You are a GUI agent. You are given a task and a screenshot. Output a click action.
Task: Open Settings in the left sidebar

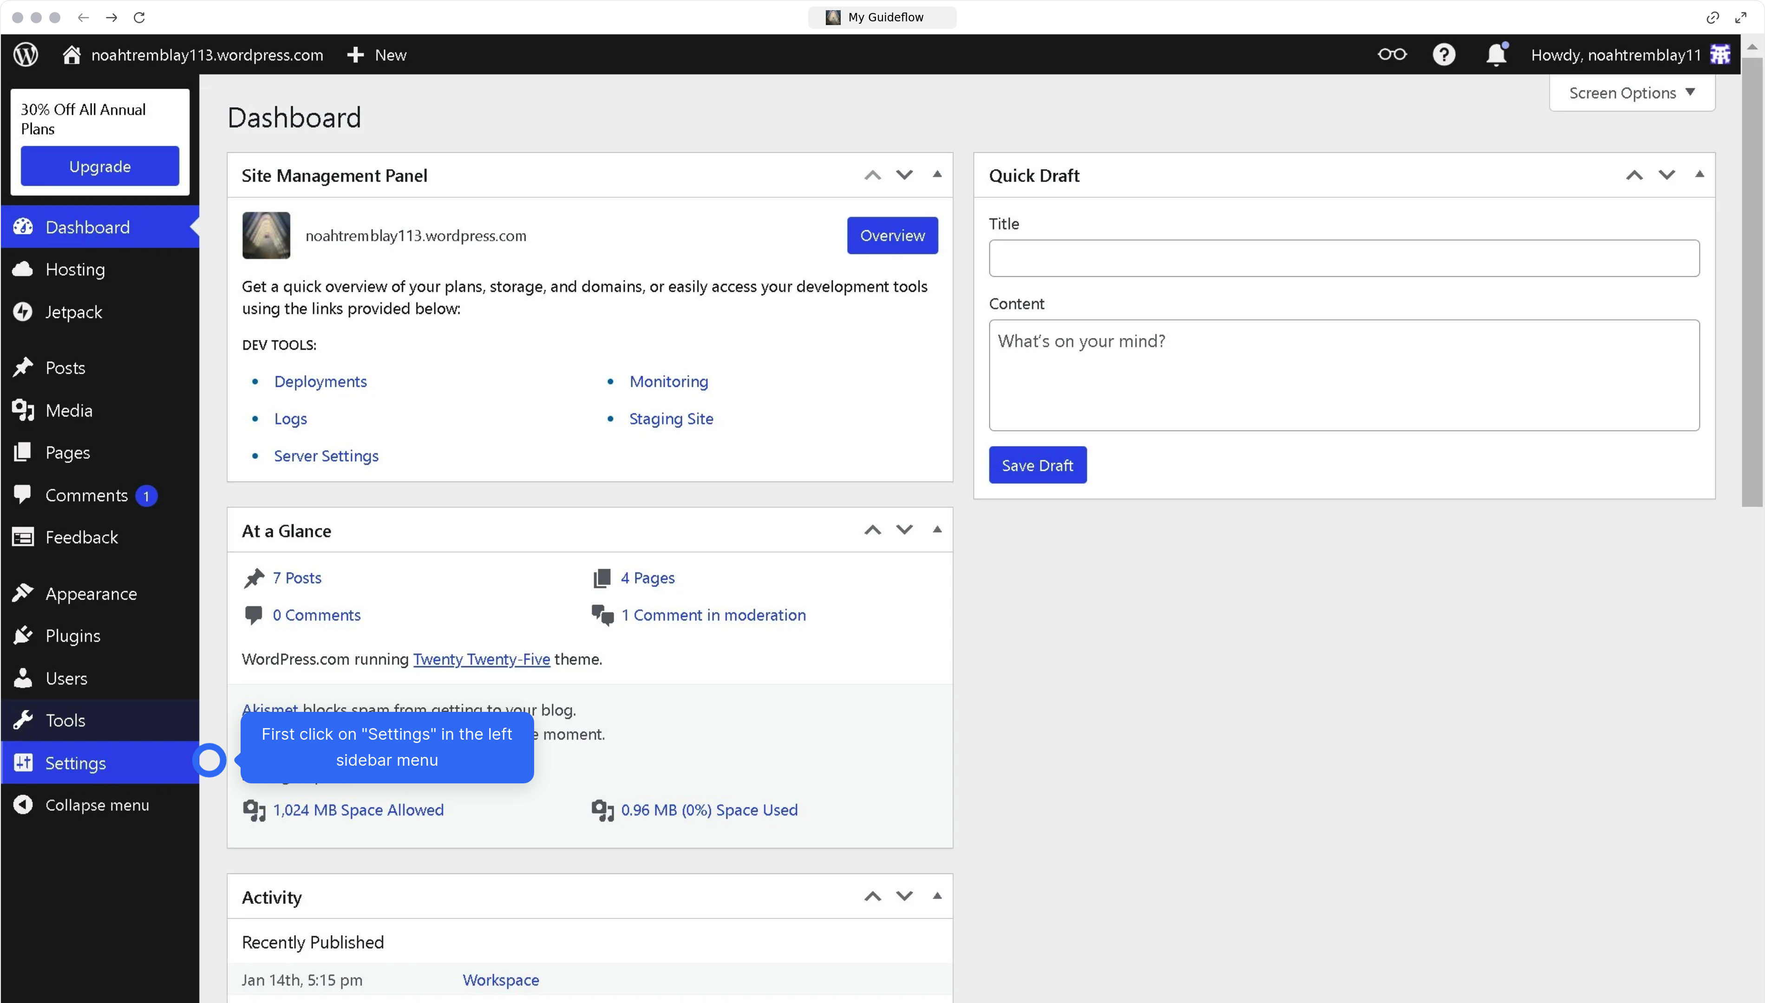click(x=76, y=762)
